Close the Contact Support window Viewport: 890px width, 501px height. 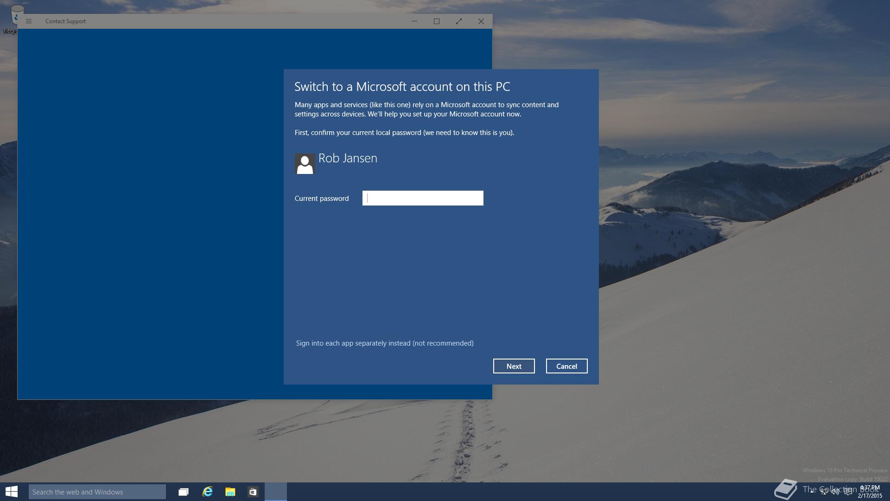tap(481, 21)
